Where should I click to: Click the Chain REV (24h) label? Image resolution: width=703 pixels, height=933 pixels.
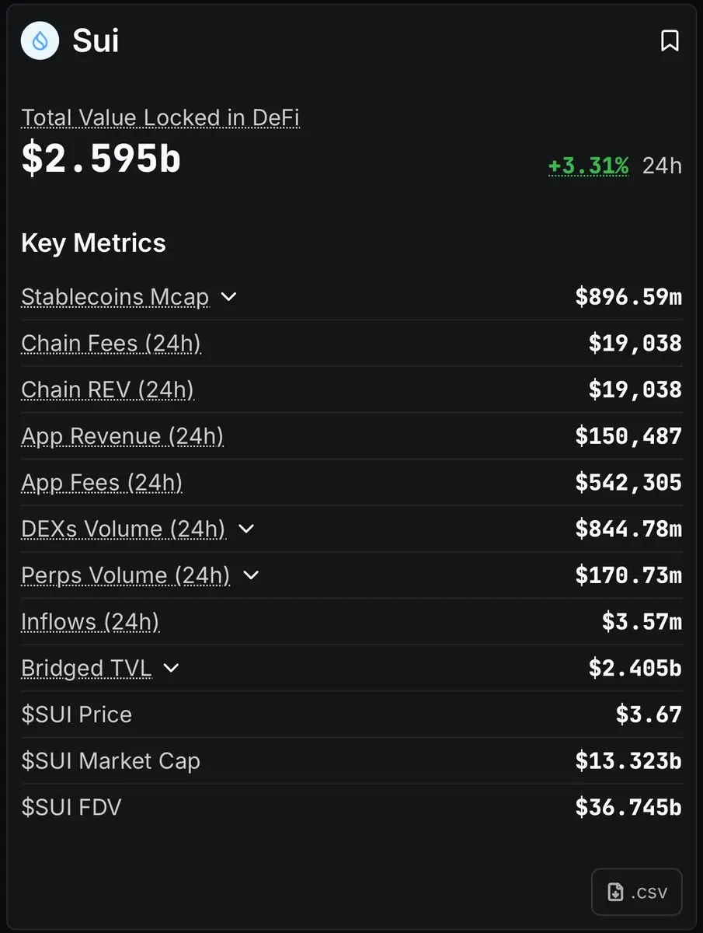point(107,390)
